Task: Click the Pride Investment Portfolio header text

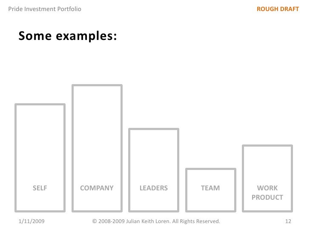Action: click(42, 9)
